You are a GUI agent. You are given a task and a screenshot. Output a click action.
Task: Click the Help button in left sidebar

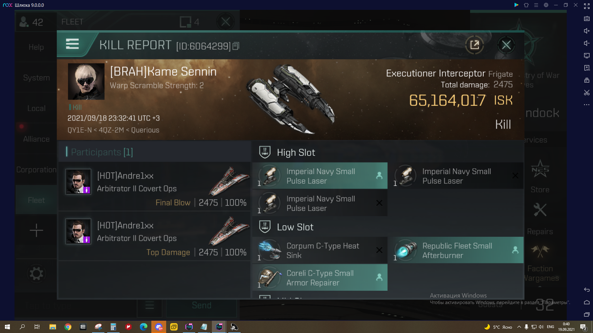[36, 47]
